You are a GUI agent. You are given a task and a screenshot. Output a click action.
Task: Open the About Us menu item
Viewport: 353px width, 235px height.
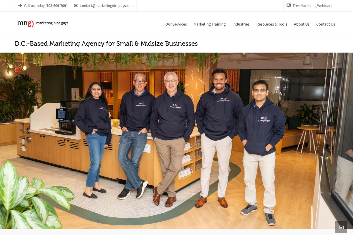coord(302,24)
